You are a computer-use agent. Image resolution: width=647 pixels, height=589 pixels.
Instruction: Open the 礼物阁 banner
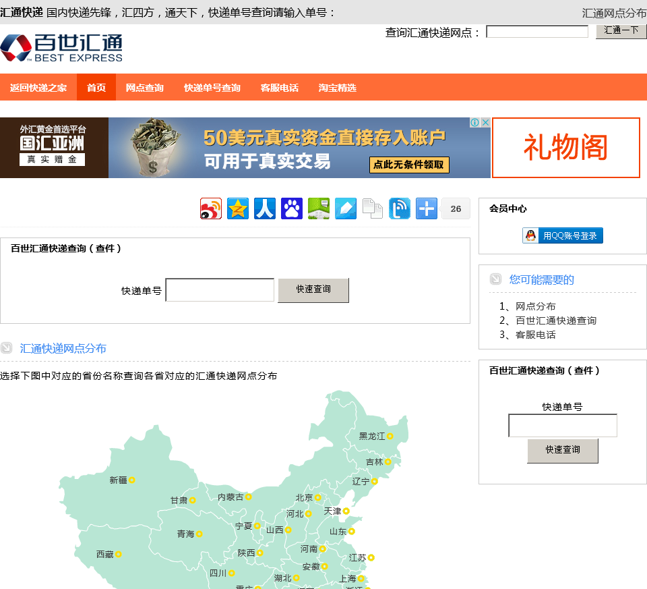(566, 148)
